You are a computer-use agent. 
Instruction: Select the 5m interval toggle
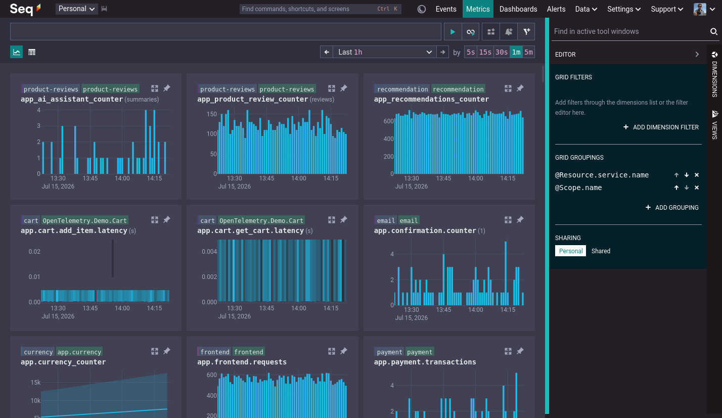pos(528,52)
